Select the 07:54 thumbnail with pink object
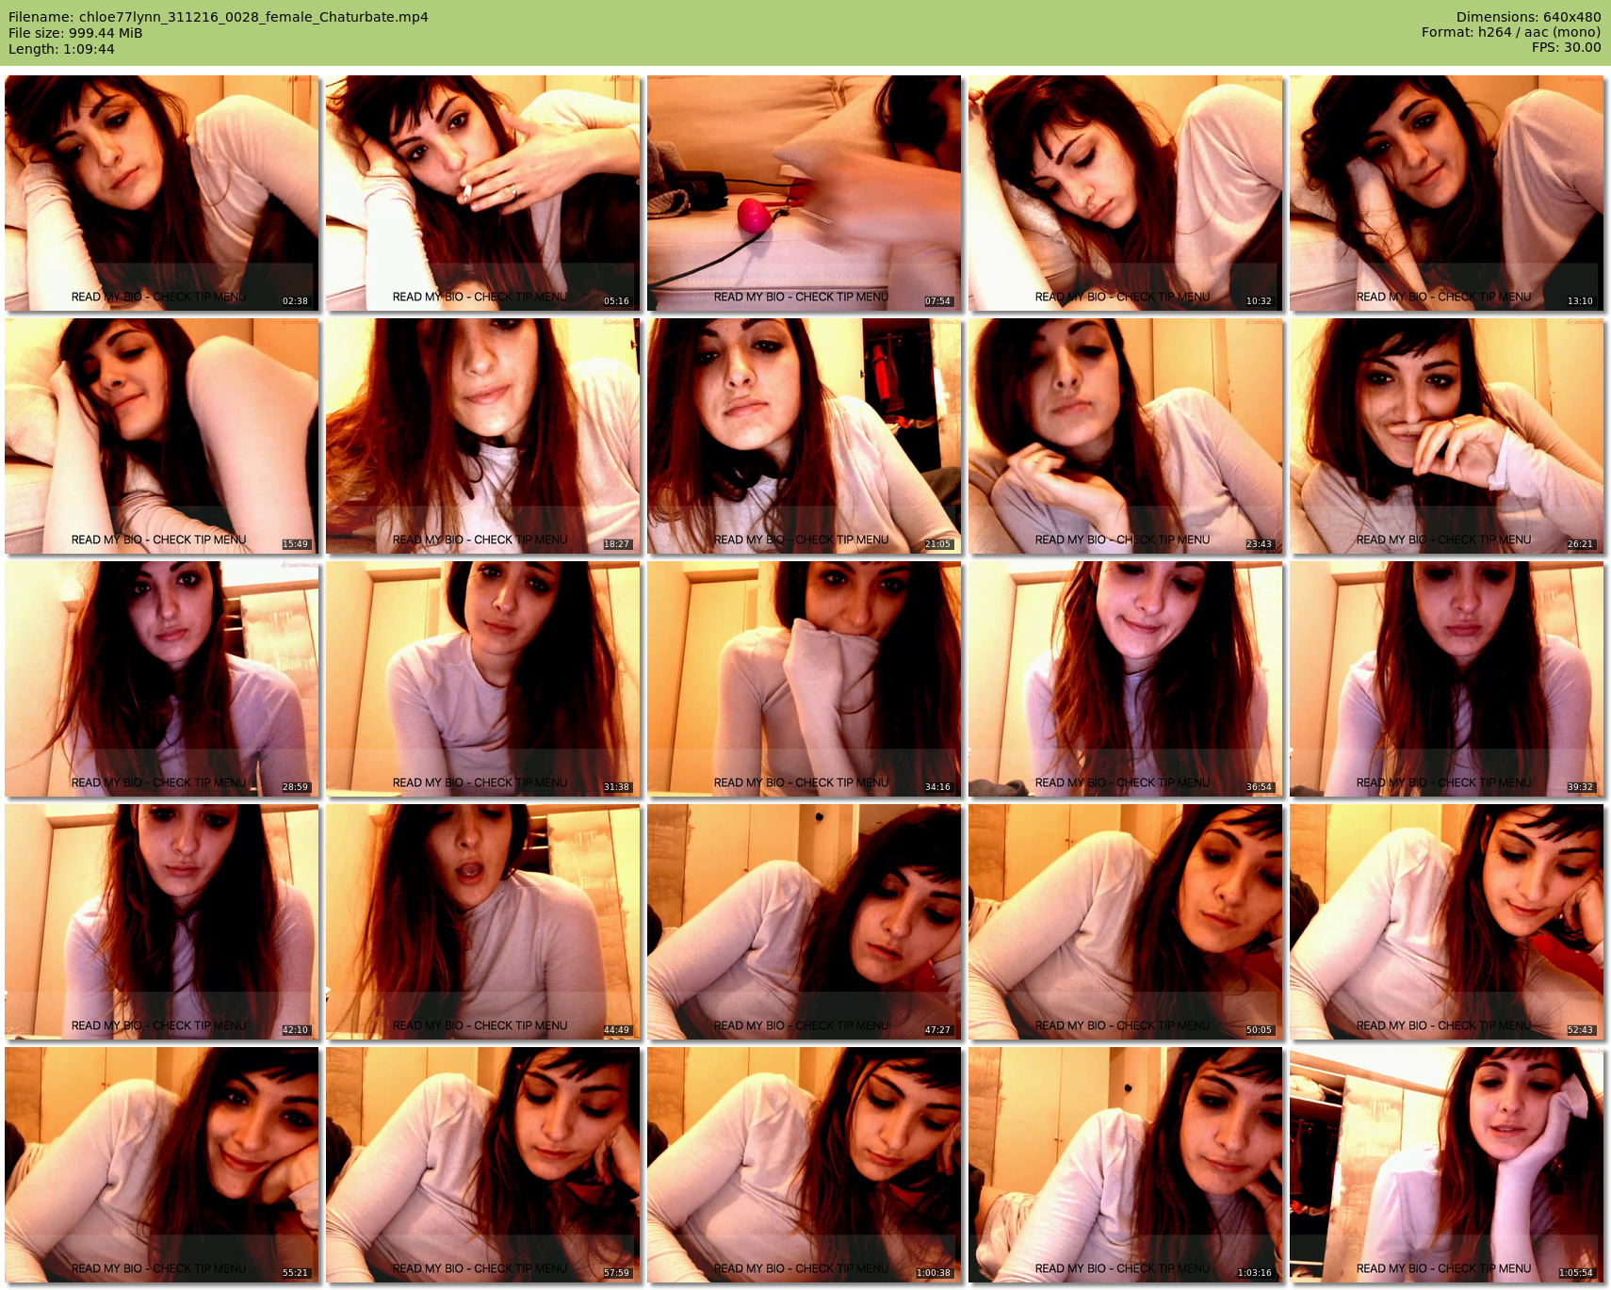Viewport: 1611px width, 1290px height. pos(804,193)
